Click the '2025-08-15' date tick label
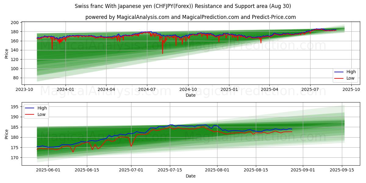This screenshot has height=183, width=366. pos(256,170)
